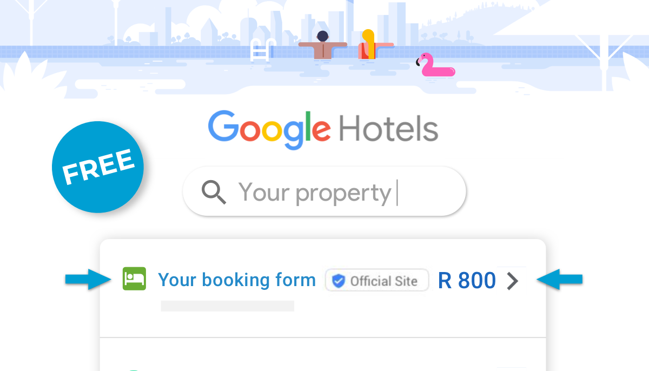Click the white umbrella at top right

574,27
